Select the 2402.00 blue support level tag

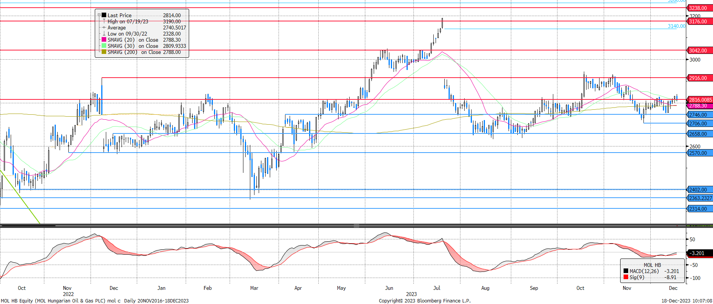tap(699, 190)
